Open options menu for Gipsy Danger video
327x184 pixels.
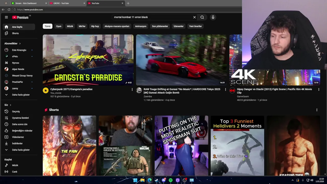tap(319, 89)
